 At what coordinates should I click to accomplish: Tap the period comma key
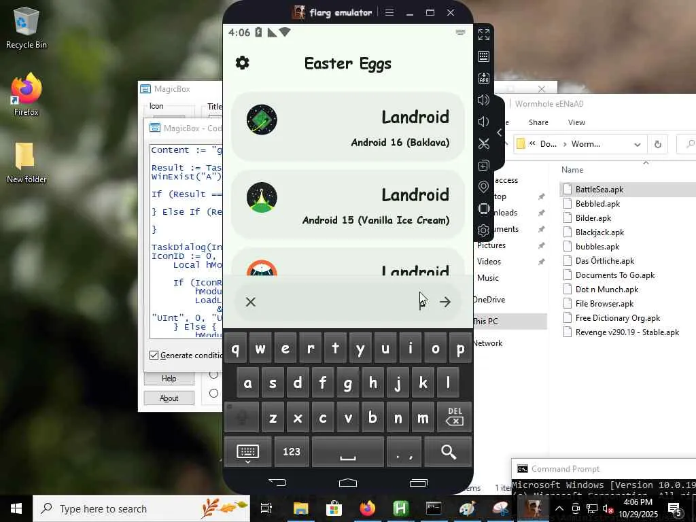[404, 452]
